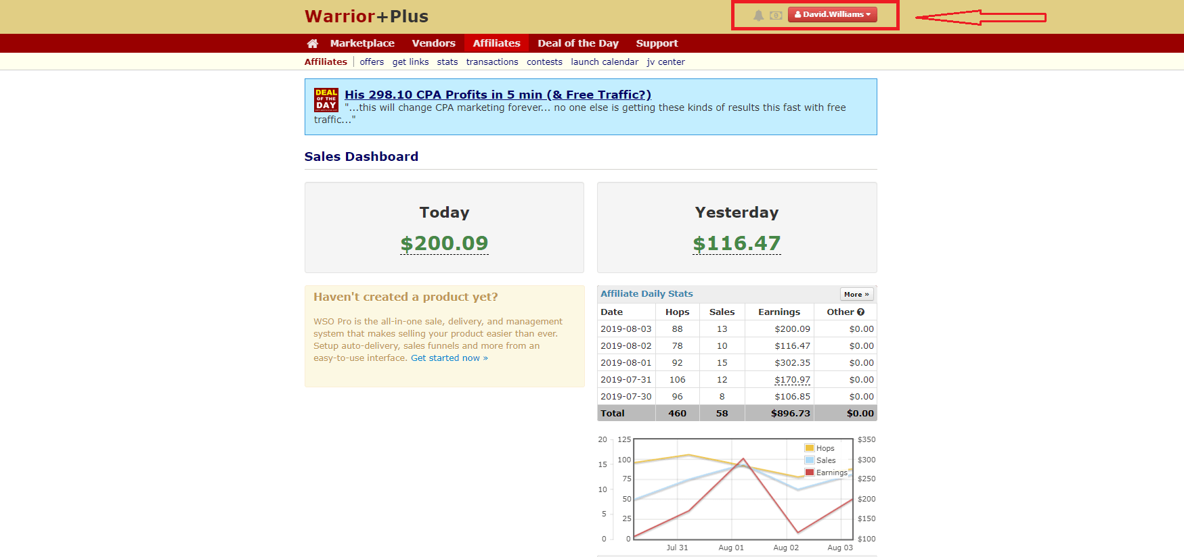1184x557 pixels.
Task: Click the Jul 31 chart axis label
Action: pos(677,548)
